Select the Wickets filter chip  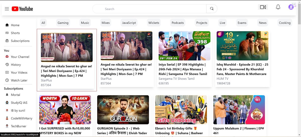[154, 23]
